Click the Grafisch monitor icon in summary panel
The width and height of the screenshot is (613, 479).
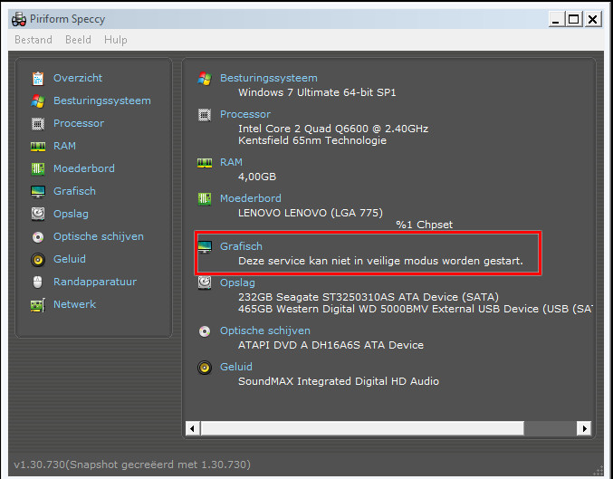click(x=205, y=247)
